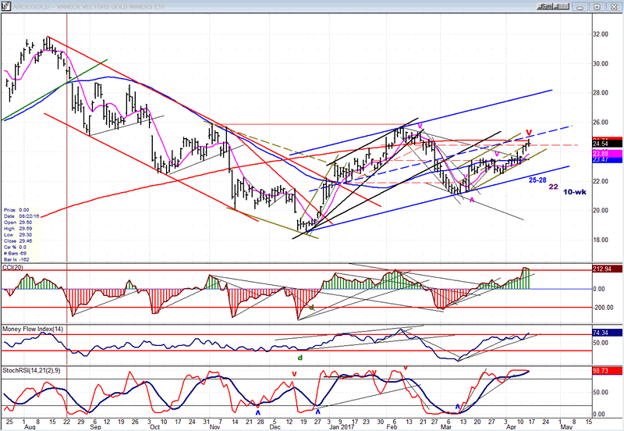Screen dimensions: 624x431
Task: Click the magenta caret marker below March low
Action: pos(470,199)
